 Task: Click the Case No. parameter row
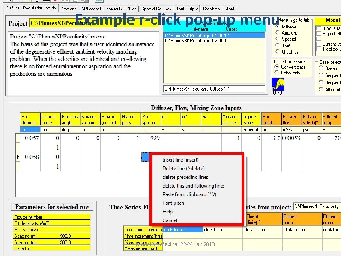(x=52, y=248)
